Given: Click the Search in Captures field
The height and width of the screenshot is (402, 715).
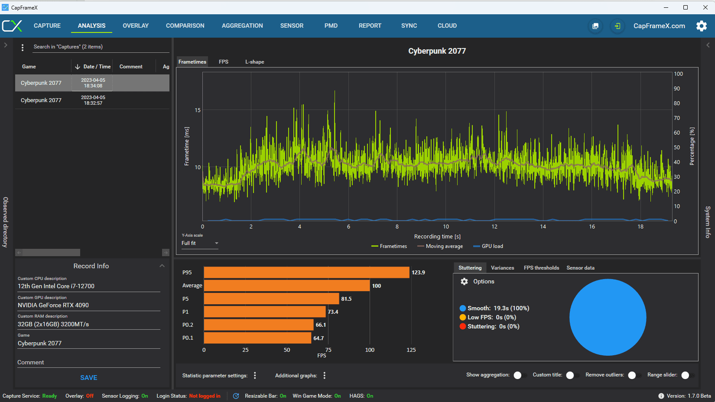Looking at the screenshot, I should click(x=101, y=47).
